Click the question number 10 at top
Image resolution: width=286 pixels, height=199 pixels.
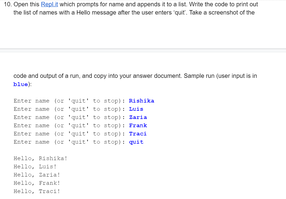tap(8, 4)
